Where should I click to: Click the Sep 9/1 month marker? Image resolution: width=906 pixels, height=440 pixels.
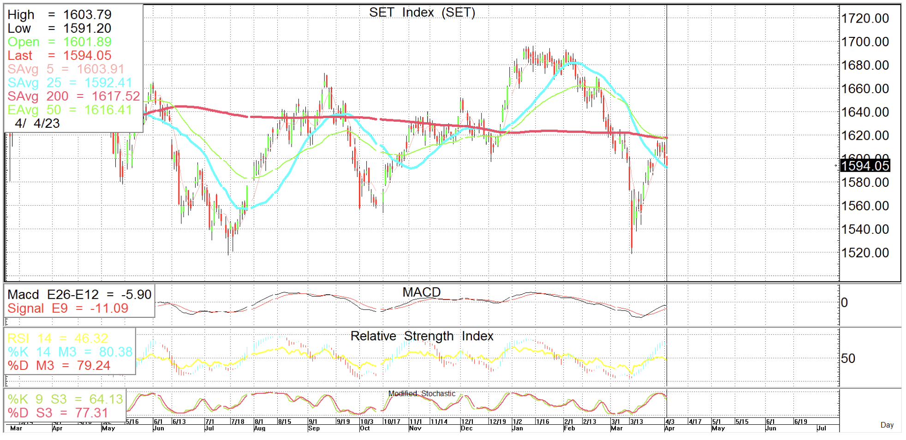(x=314, y=425)
